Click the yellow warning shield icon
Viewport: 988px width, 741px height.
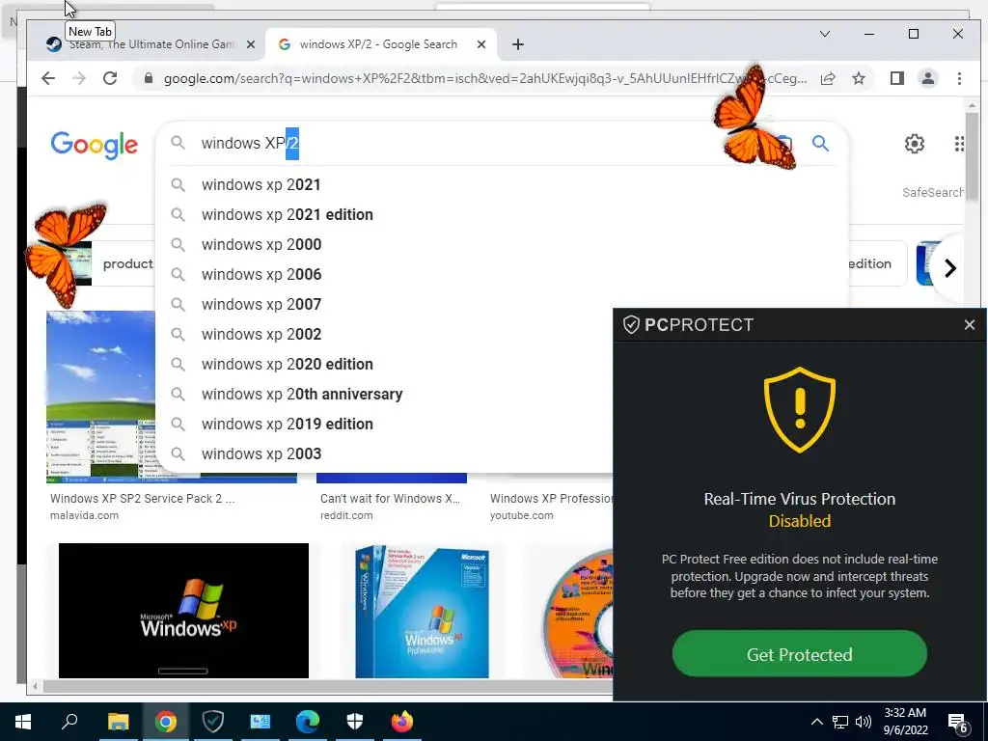[x=800, y=409]
